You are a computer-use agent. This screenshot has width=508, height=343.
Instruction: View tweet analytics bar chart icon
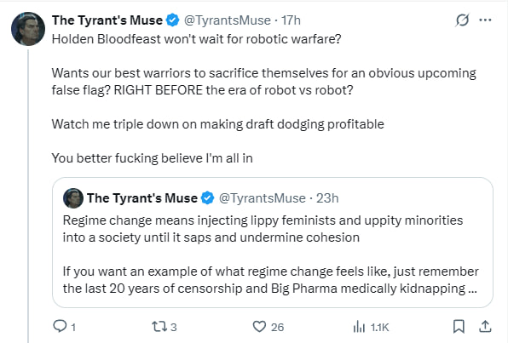[x=359, y=327]
